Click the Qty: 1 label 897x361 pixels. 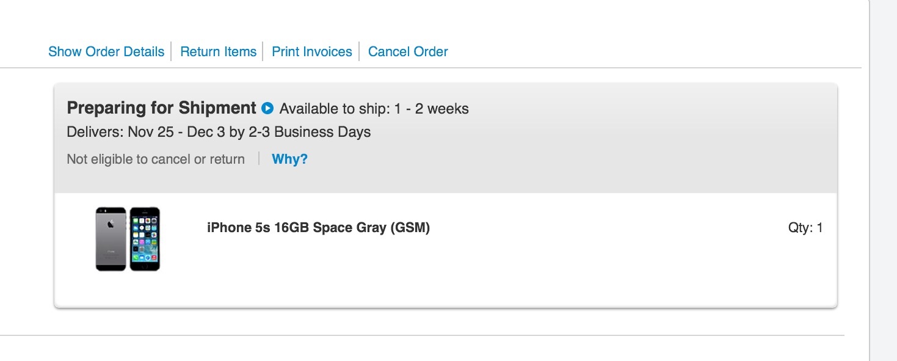[805, 228]
